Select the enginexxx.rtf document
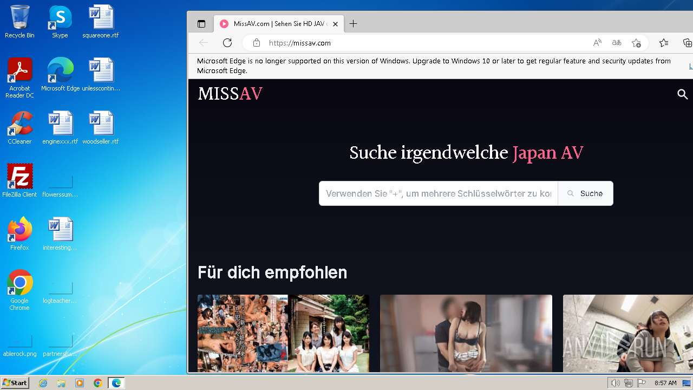Screen dimensions: 693x390 (x=60, y=128)
